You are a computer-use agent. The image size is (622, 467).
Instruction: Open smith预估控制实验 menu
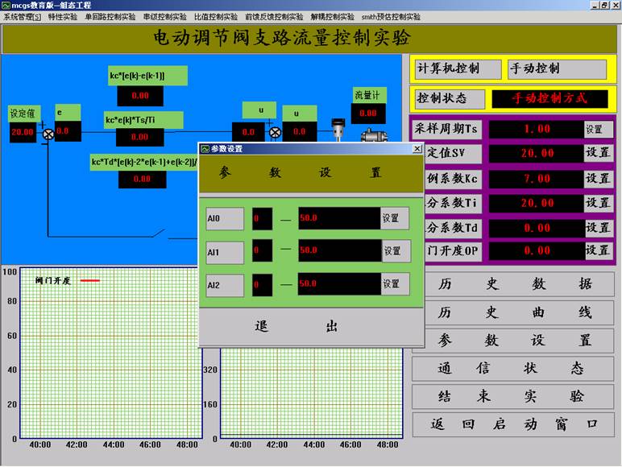(391, 16)
